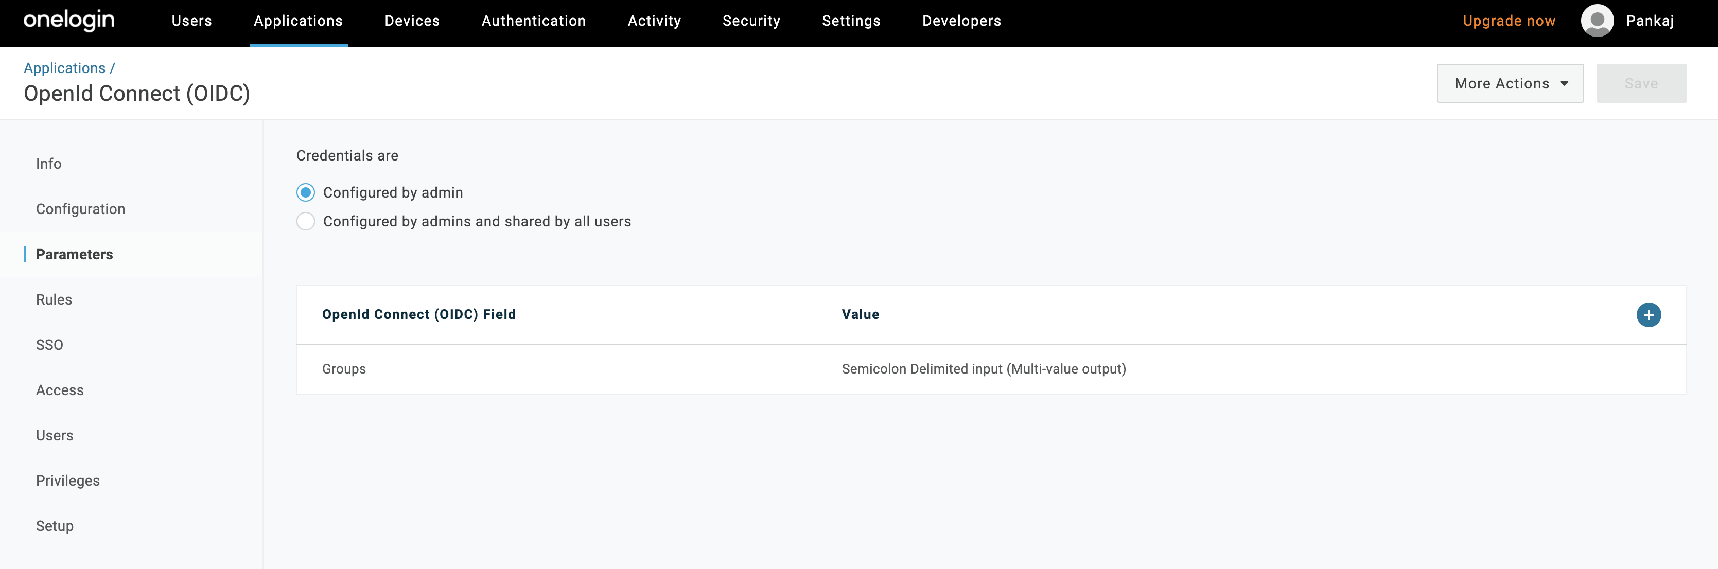Image resolution: width=1718 pixels, height=569 pixels.
Task: Open the Groups parameter row
Action: point(991,369)
